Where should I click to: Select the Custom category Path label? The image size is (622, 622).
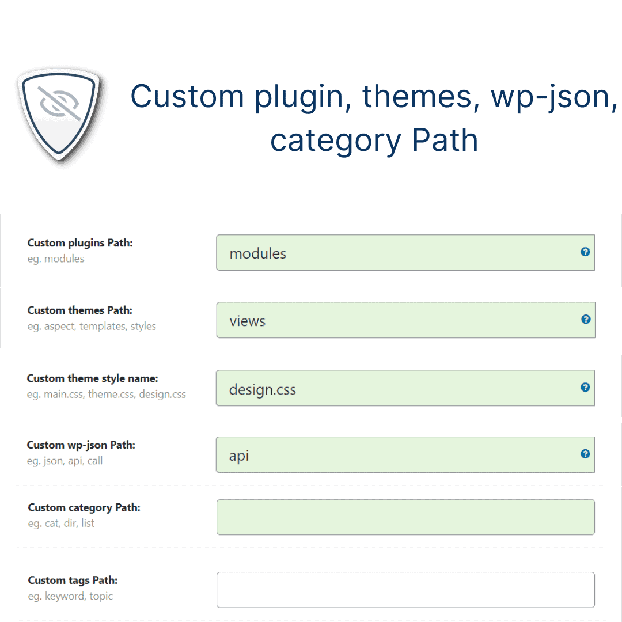coord(84,507)
